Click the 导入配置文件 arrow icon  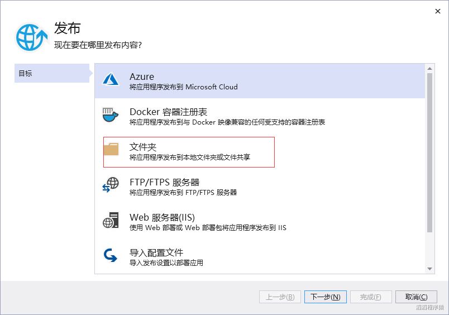click(x=111, y=255)
